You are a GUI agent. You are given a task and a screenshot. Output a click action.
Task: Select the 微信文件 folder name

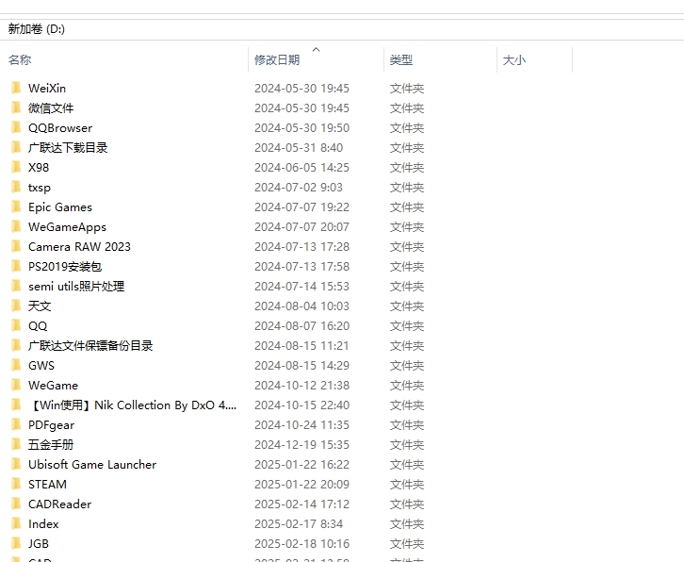tap(51, 107)
